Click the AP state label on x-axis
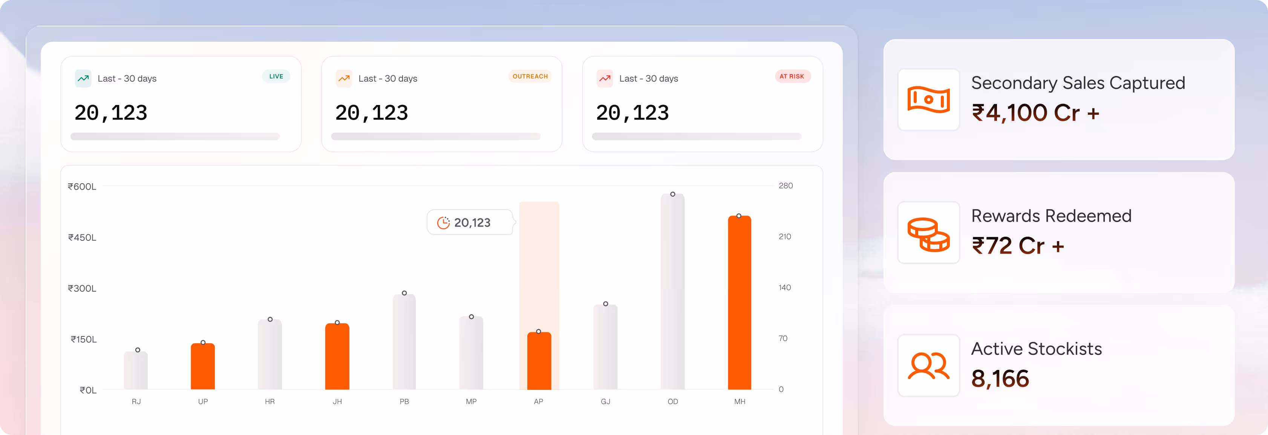1268x435 pixels. 539,402
